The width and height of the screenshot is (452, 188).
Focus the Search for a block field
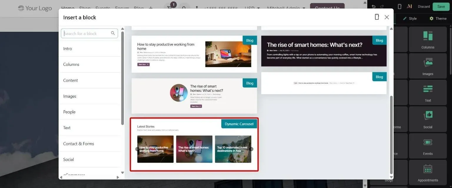click(89, 33)
